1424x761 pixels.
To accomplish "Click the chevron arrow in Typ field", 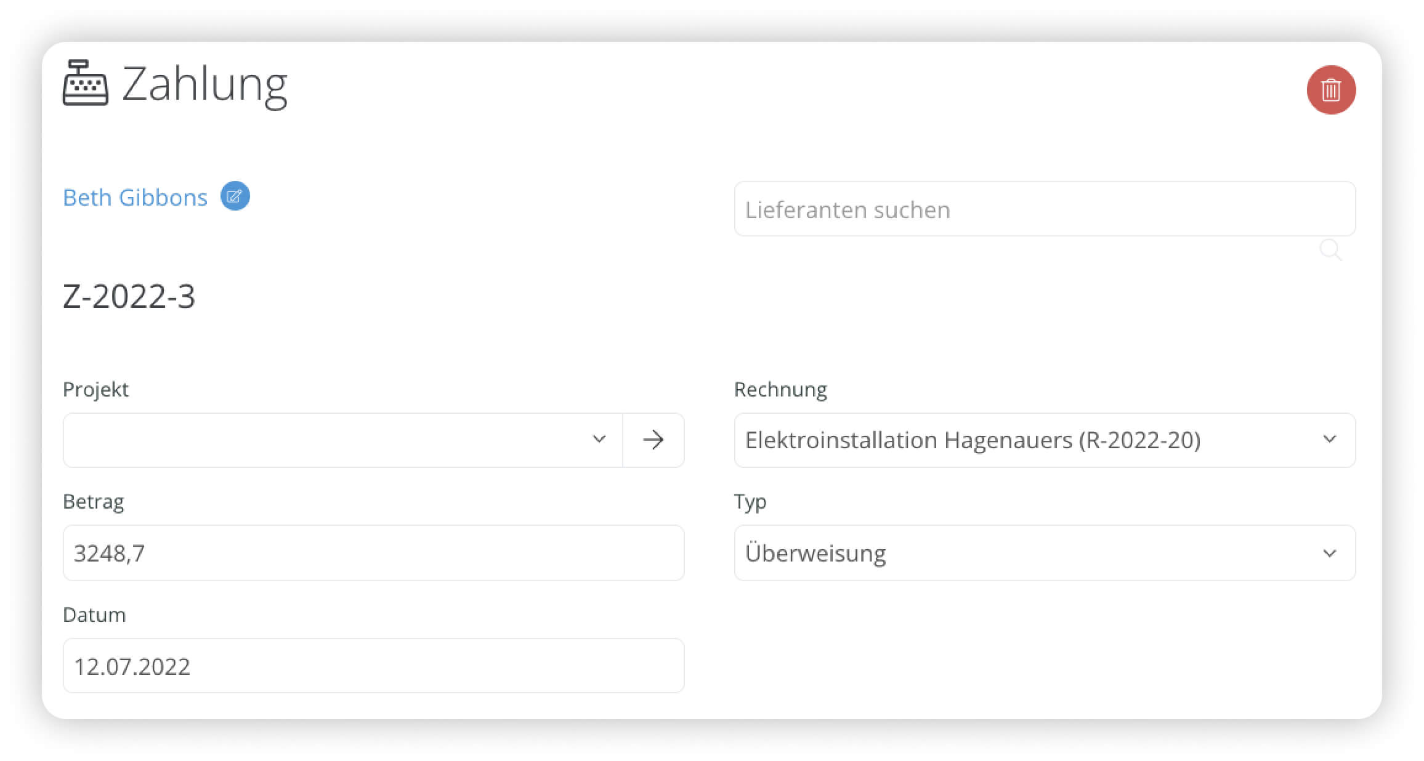I will (1330, 553).
